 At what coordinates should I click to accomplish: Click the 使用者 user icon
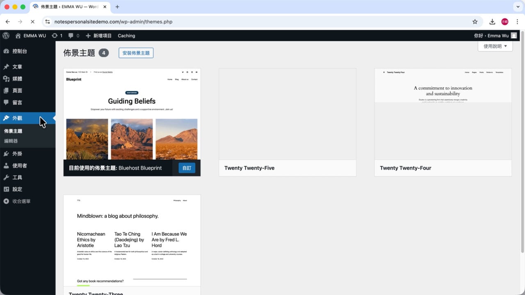click(6, 166)
